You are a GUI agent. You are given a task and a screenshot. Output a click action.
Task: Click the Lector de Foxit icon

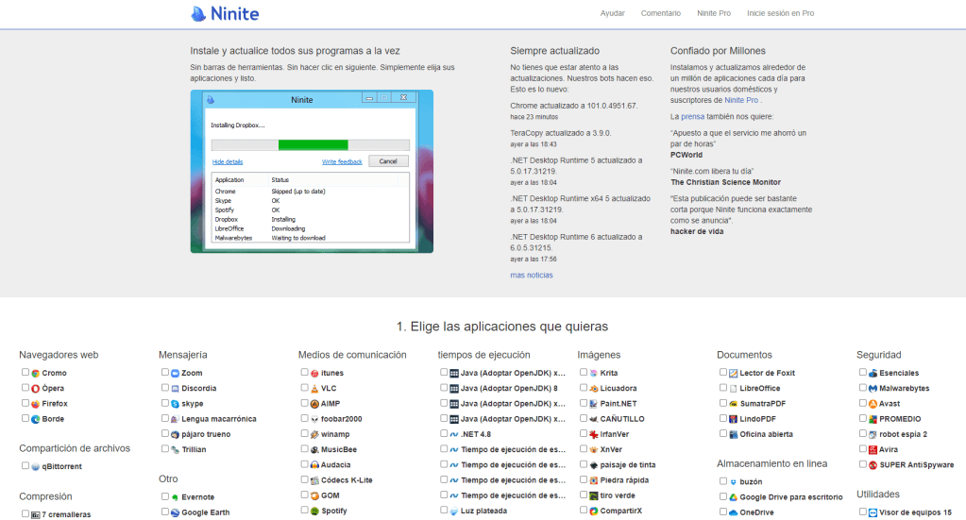pos(733,373)
